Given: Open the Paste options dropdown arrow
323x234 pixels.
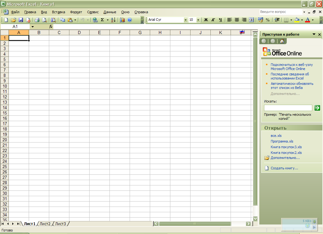Looking at the screenshot, I should (x=75, y=20).
